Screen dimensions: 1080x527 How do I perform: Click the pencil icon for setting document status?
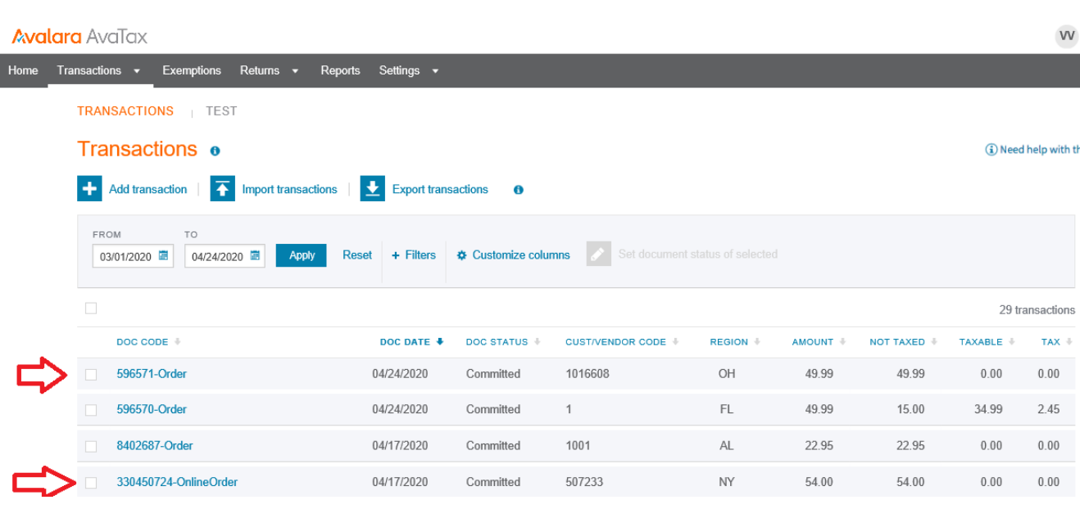[x=598, y=254]
